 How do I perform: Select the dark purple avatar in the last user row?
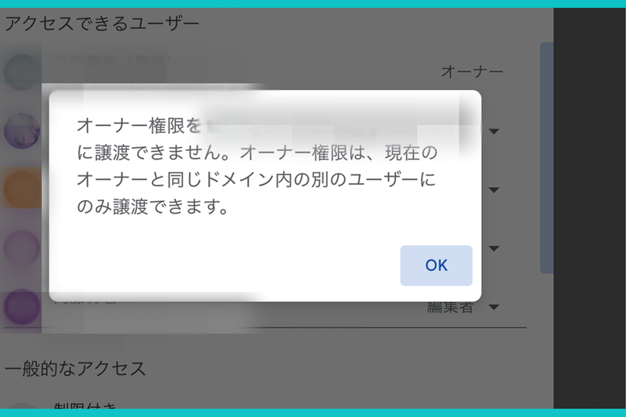point(22,307)
